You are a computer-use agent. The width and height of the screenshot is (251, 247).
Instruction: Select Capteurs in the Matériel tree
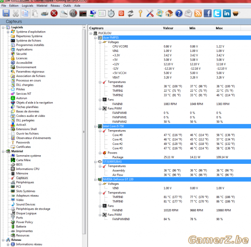point(22,178)
